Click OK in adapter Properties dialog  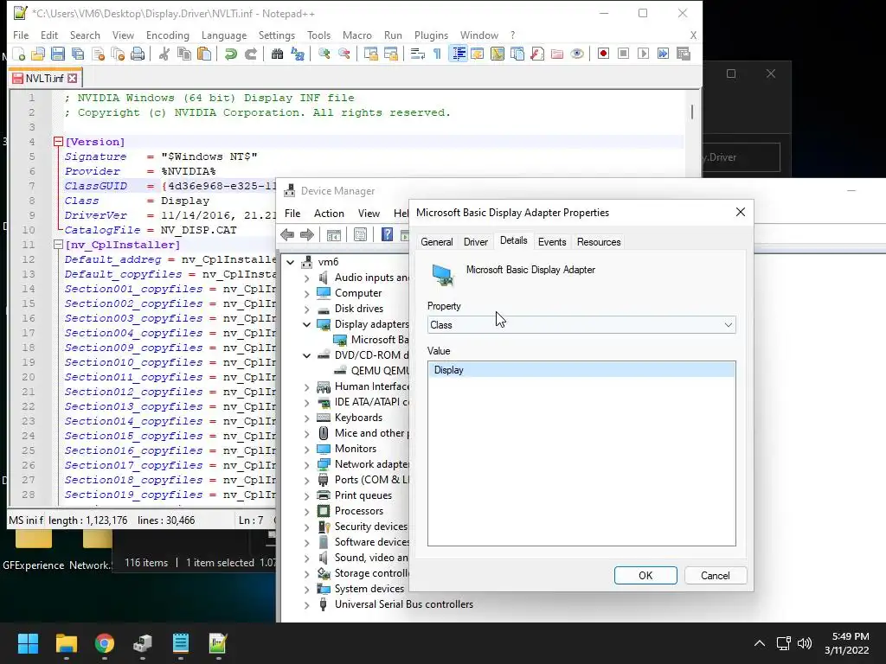point(645,575)
